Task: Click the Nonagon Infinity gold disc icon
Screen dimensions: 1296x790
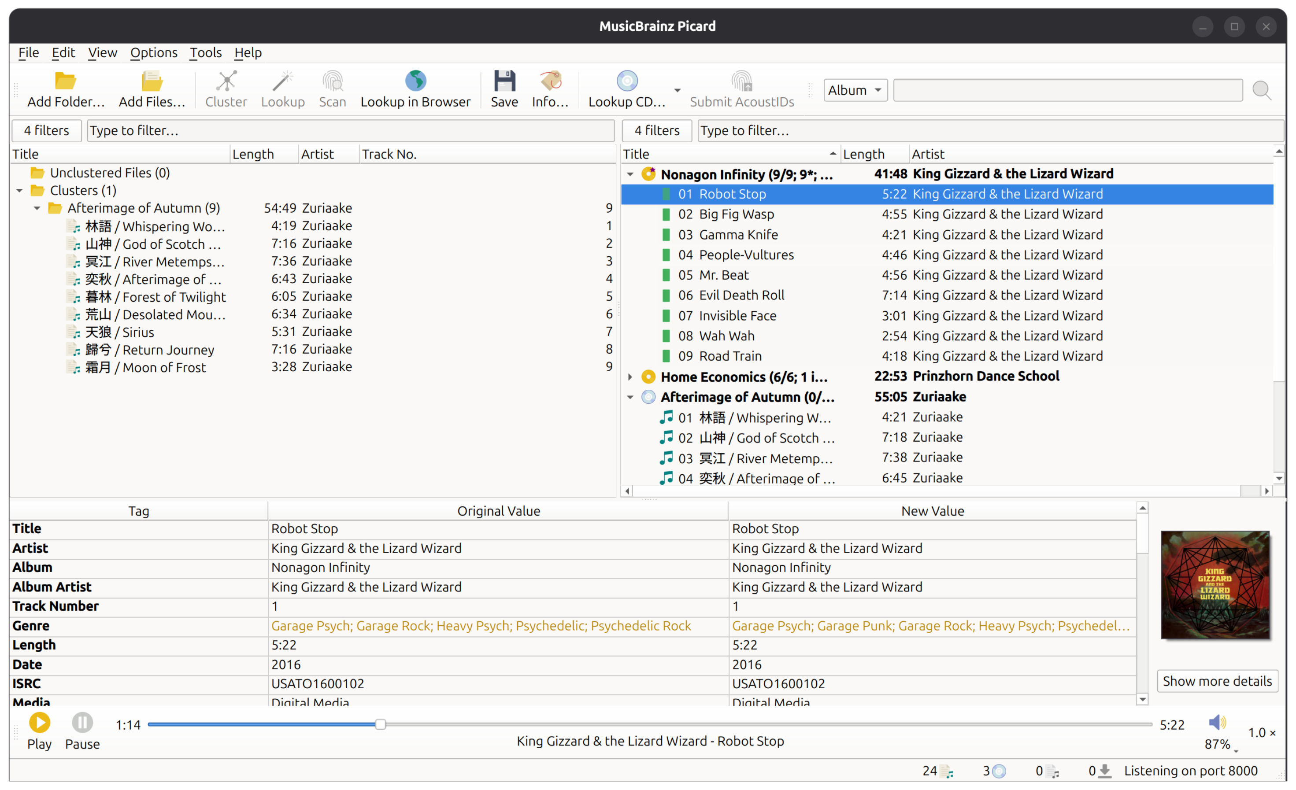Action: (648, 174)
